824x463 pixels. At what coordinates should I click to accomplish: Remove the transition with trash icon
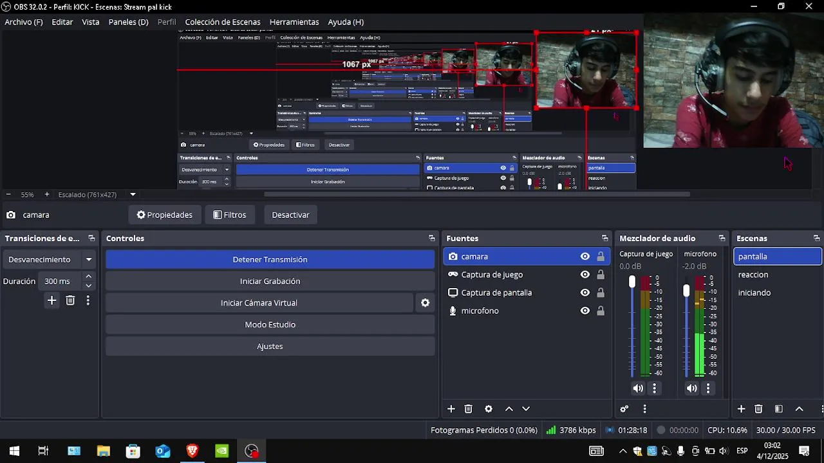pyautogui.click(x=70, y=300)
